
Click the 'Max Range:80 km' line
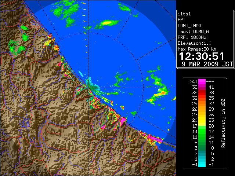click(x=197, y=49)
